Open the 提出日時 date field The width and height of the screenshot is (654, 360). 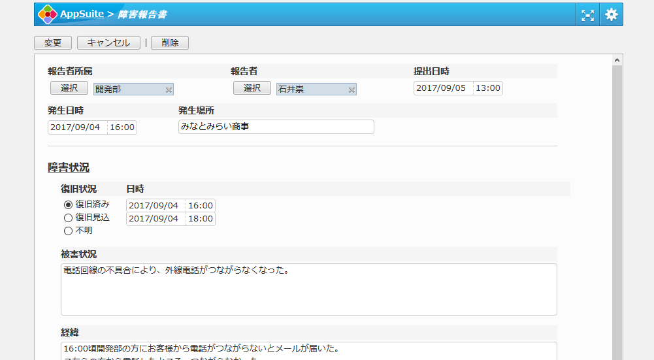(442, 88)
